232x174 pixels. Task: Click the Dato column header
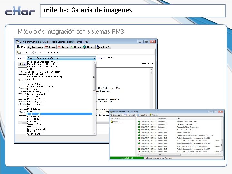(x=178, y=119)
